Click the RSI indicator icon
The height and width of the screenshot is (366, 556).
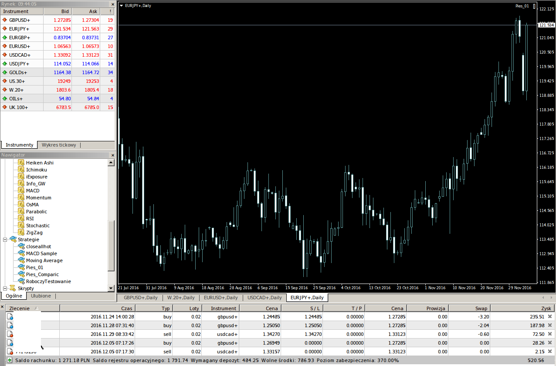(x=21, y=219)
